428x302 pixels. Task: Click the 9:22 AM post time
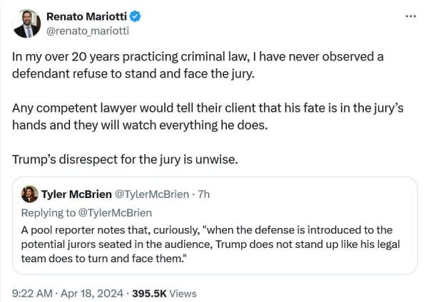pos(31,293)
